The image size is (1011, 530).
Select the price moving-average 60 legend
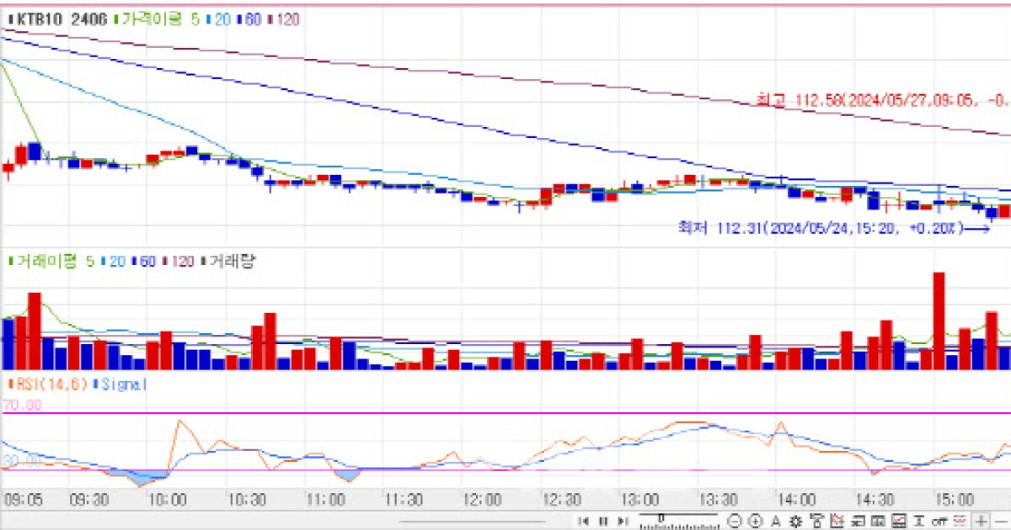(x=249, y=19)
